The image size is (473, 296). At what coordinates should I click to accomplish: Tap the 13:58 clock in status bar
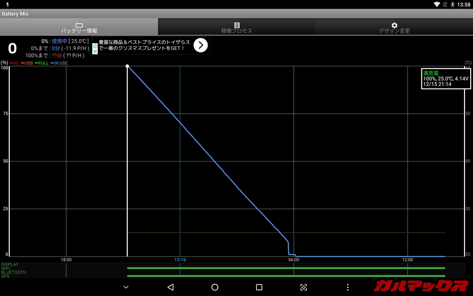point(464,4)
